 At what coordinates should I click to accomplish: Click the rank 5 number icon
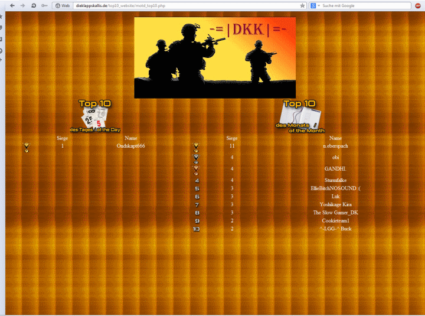click(x=197, y=188)
